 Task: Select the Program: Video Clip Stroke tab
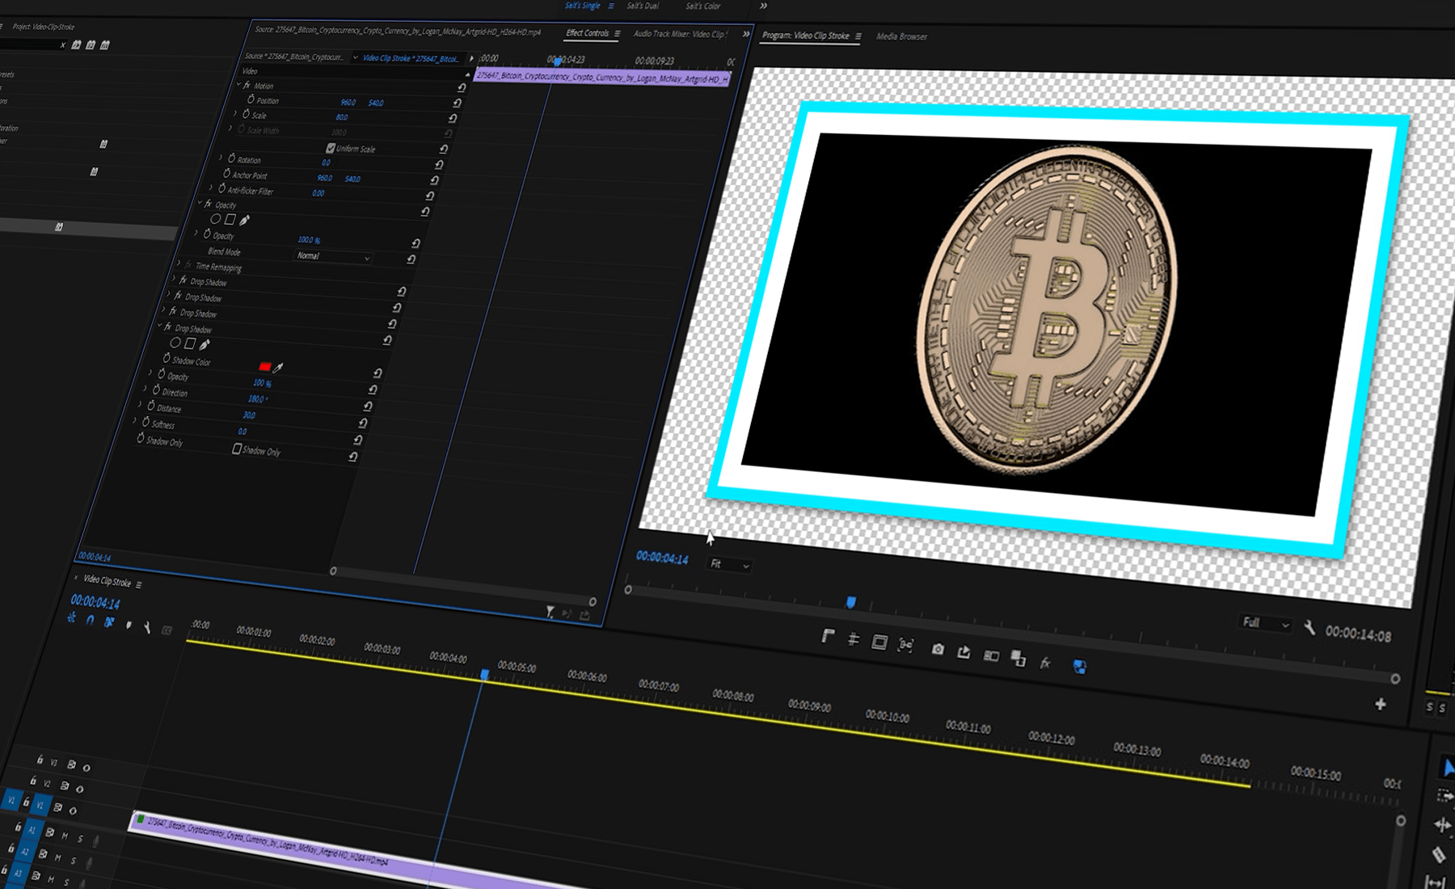tap(805, 36)
